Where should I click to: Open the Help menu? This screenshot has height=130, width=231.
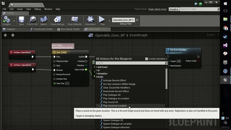click(x=58, y=9)
